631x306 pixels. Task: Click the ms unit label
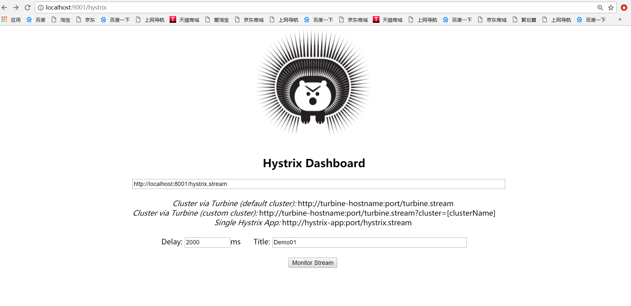click(x=236, y=242)
